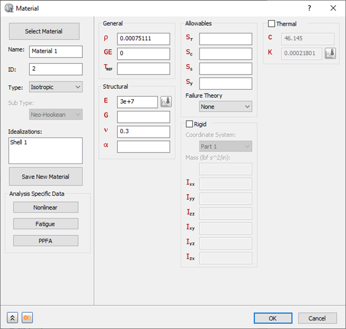Click the Name input field
Image resolution: width=346 pixels, height=329 pixels.
[x=55, y=52]
